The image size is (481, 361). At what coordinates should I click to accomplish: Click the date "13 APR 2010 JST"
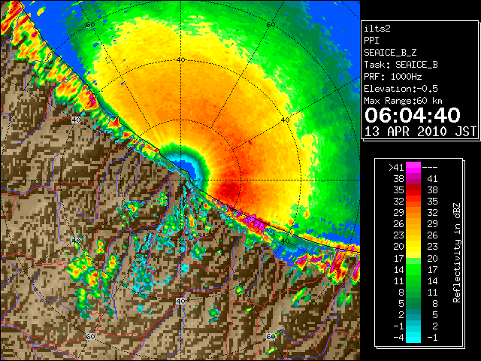[x=420, y=132]
